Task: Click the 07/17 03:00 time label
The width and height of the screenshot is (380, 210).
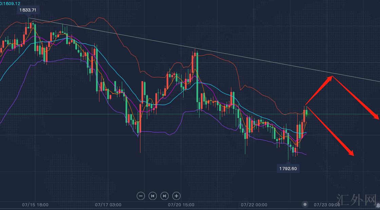Action: pyautogui.click(x=108, y=205)
